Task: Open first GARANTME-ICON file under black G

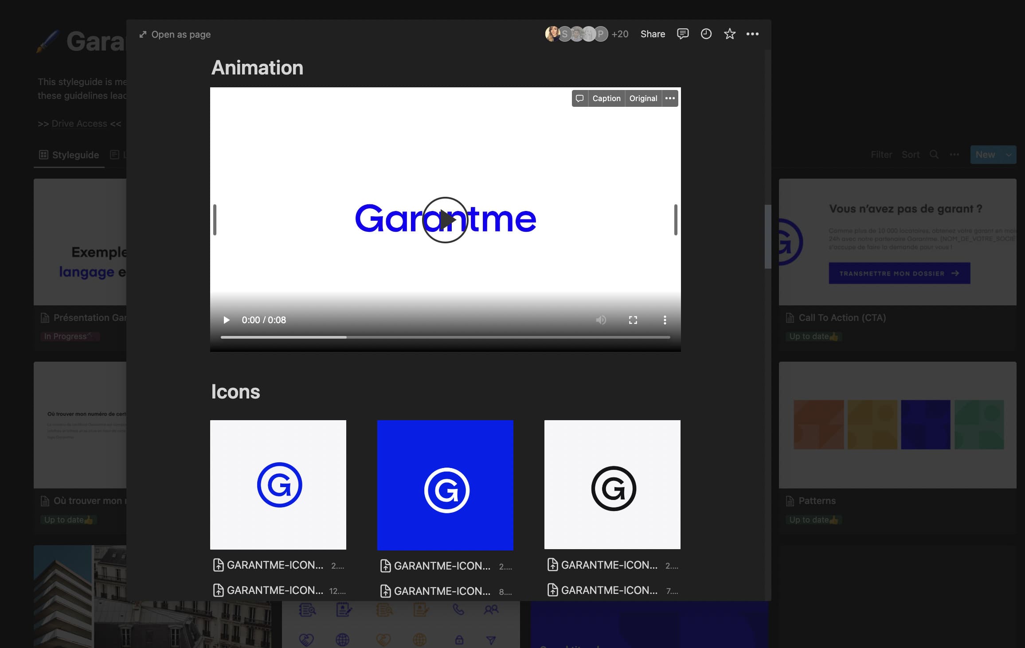Action: click(613, 565)
